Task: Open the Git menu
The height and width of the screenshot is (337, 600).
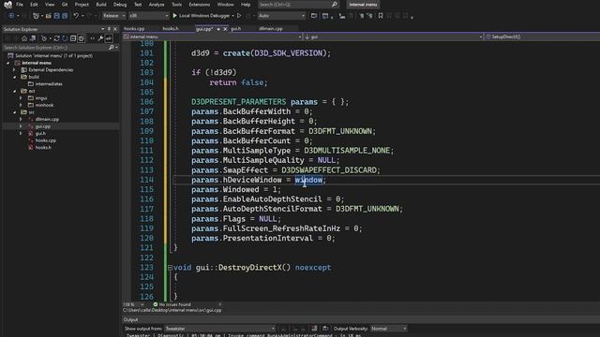Action: click(65, 5)
